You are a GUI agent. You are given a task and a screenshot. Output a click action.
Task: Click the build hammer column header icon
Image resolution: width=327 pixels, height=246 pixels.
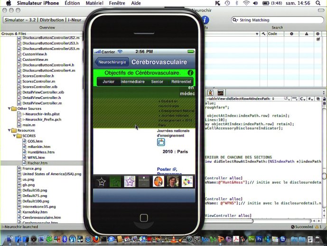point(263,34)
